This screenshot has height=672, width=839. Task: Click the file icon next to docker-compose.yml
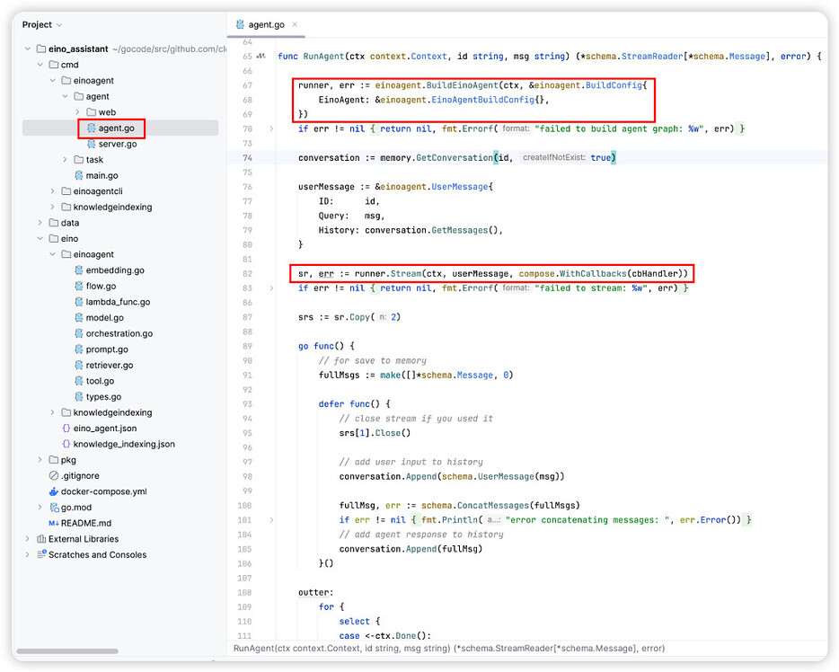click(x=54, y=491)
